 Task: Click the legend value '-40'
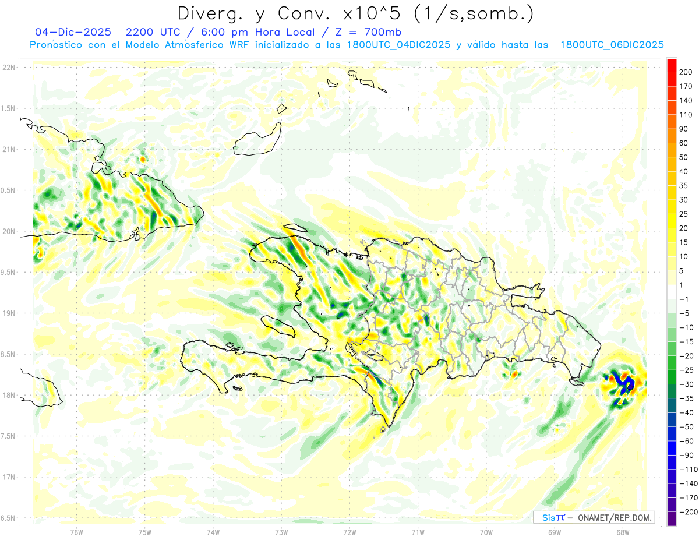[688, 412]
